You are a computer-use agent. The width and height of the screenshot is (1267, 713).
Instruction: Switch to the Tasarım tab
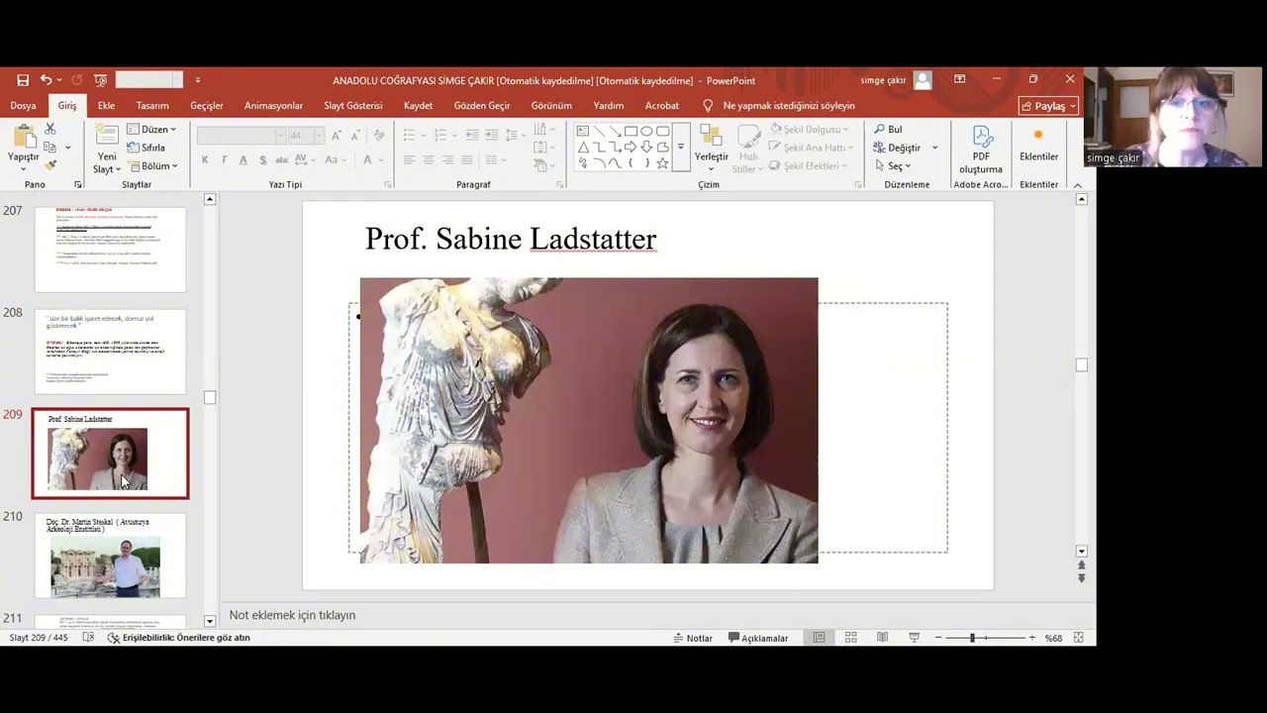pos(152,106)
